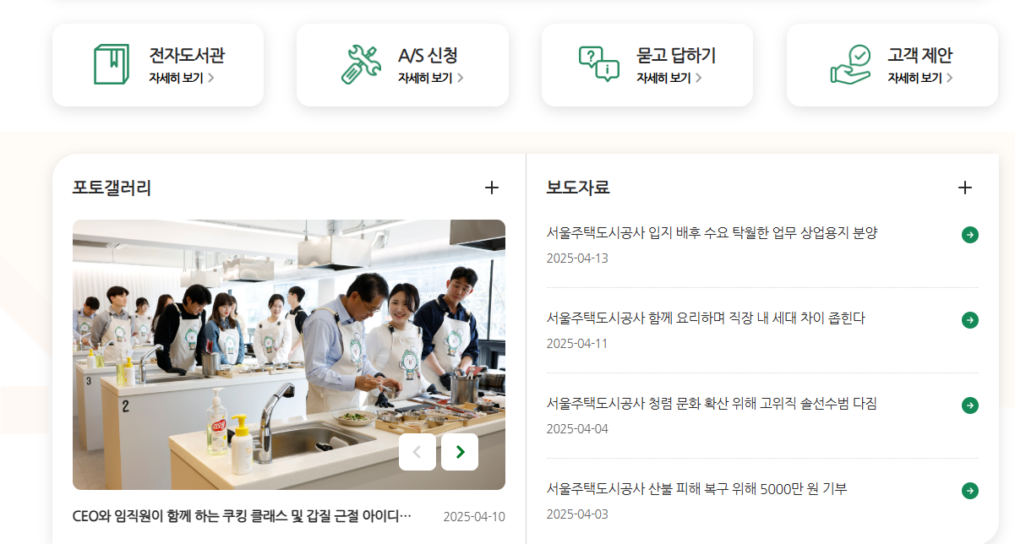This screenshot has width=1015, height=544.
Task: Click green arrow beside 2025-04-03 press release
Action: tap(970, 491)
